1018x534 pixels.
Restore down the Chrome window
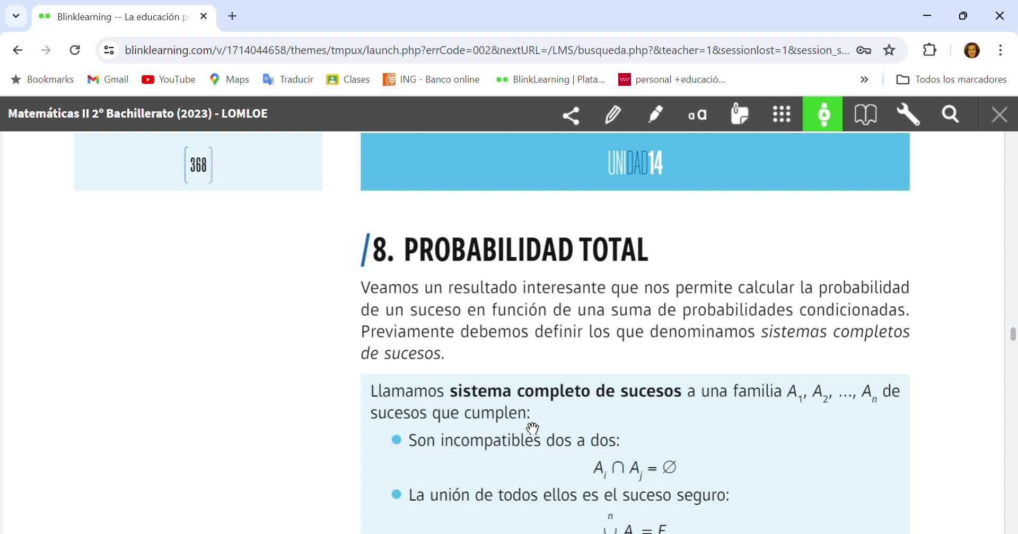point(963,16)
